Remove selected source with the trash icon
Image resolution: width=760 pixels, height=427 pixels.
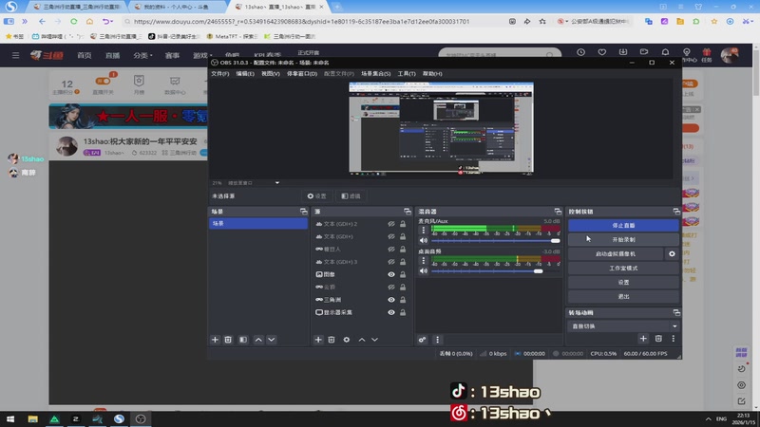332,340
